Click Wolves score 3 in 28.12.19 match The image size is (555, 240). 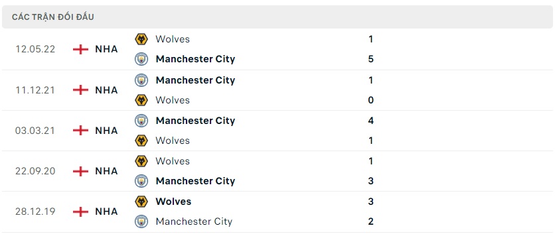click(370, 202)
